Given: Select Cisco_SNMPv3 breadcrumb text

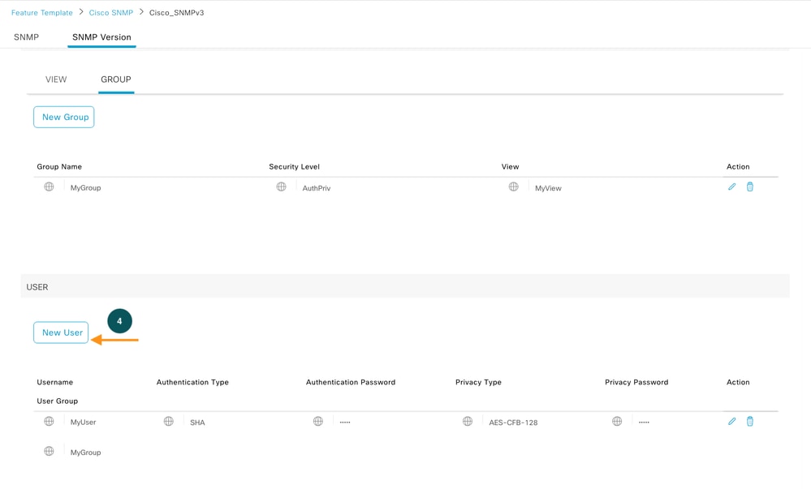Looking at the screenshot, I should point(176,12).
